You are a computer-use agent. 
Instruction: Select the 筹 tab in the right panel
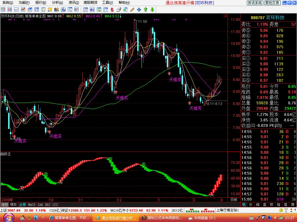pyautogui.click(x=292, y=205)
